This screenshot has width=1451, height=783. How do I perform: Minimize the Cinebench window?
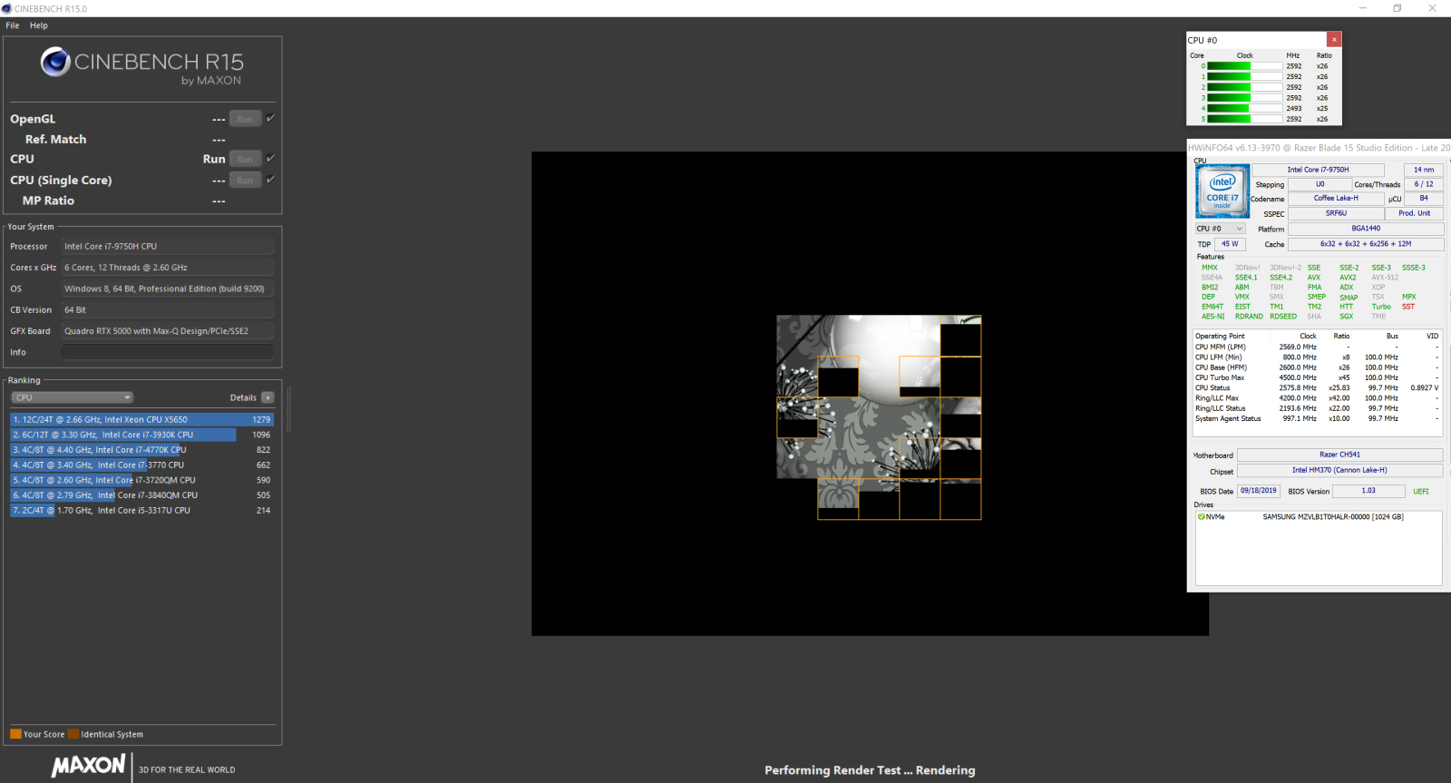(x=1362, y=8)
